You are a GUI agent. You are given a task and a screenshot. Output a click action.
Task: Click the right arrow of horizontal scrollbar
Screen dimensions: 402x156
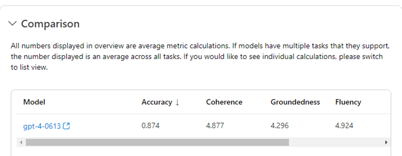pyautogui.click(x=386, y=142)
